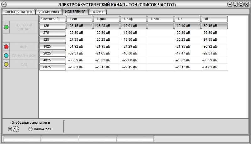This screenshot has height=144, width=251.
Task: Click the yellow САЗ indicator
Action: [x=6, y=64]
